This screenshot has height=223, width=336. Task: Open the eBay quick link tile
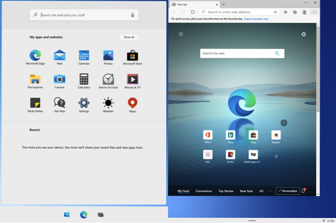[x=253, y=135]
